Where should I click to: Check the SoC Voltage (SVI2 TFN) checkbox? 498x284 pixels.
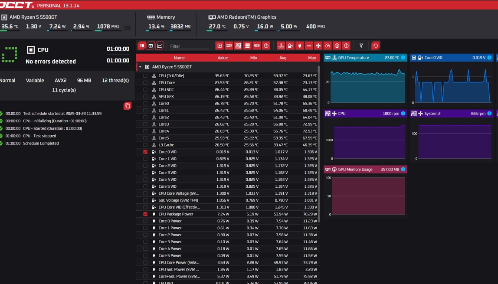pyautogui.click(x=145, y=200)
